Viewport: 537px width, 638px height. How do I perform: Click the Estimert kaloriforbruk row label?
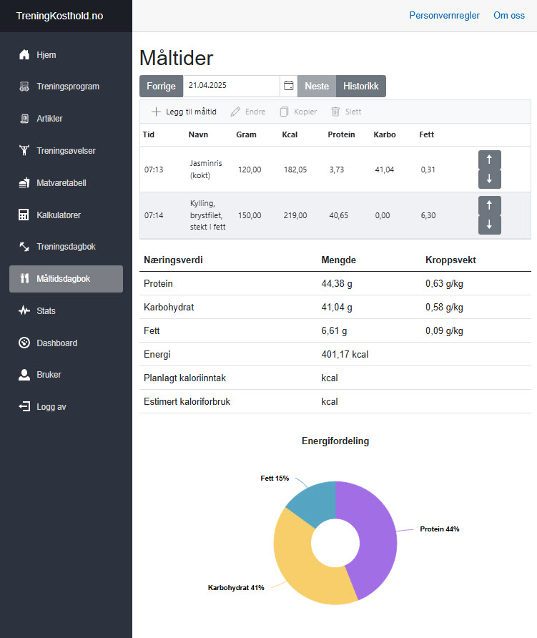tap(187, 401)
